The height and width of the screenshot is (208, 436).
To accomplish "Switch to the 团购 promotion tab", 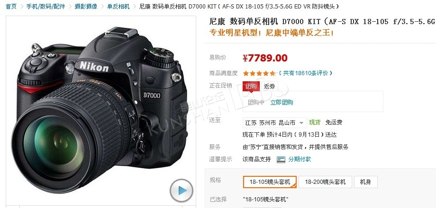I will click(251, 86).
